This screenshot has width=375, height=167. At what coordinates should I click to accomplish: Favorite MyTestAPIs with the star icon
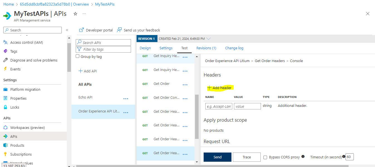tap(75, 14)
